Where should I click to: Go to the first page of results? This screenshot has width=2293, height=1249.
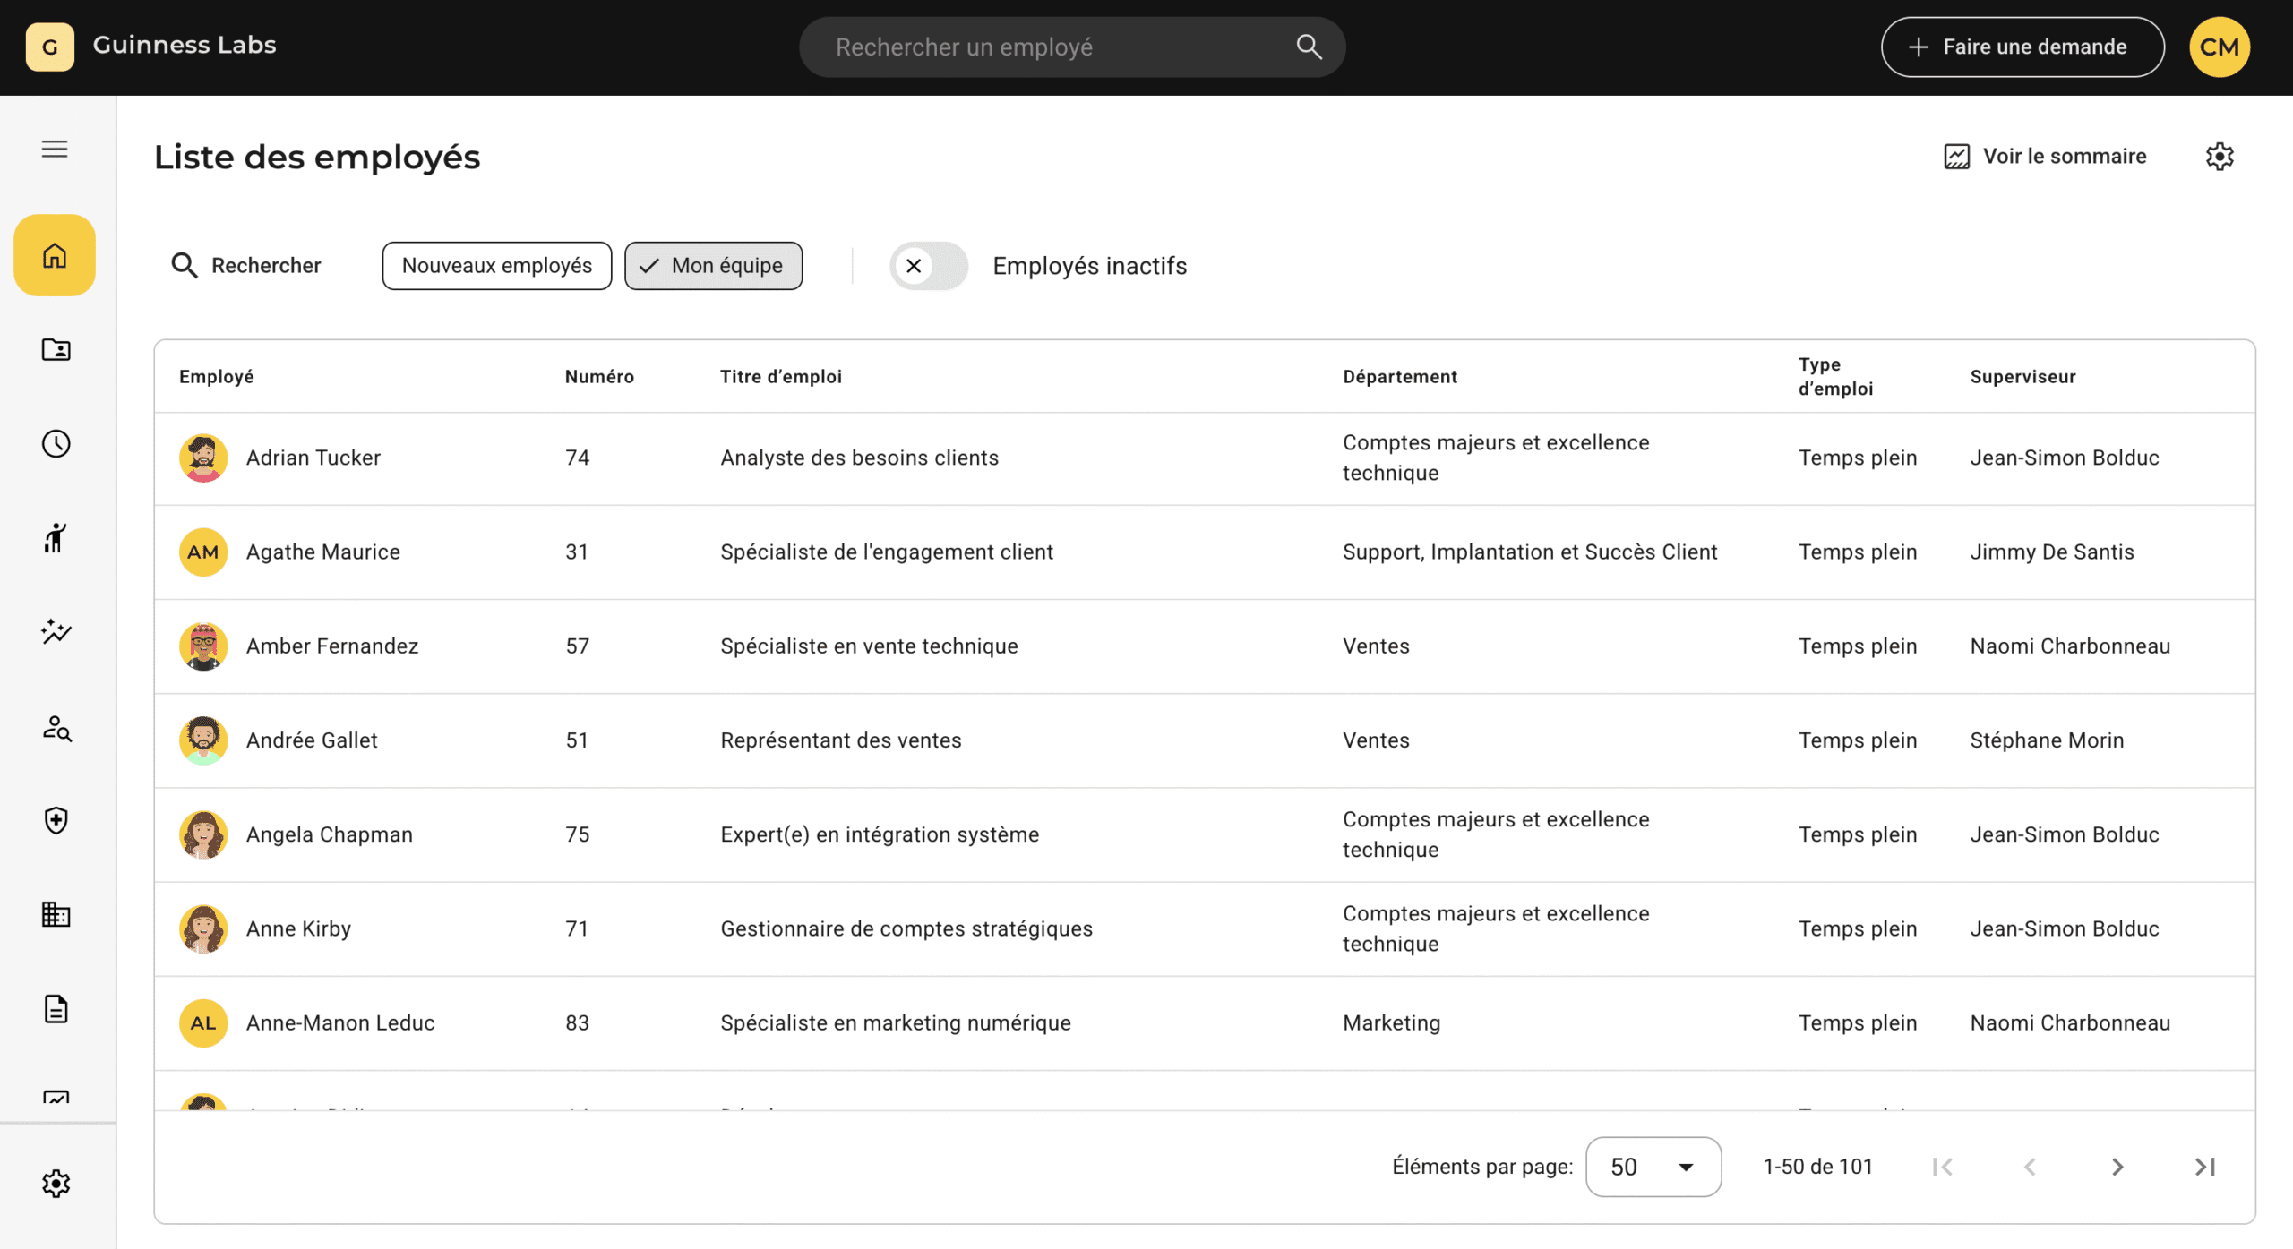[x=1943, y=1167]
